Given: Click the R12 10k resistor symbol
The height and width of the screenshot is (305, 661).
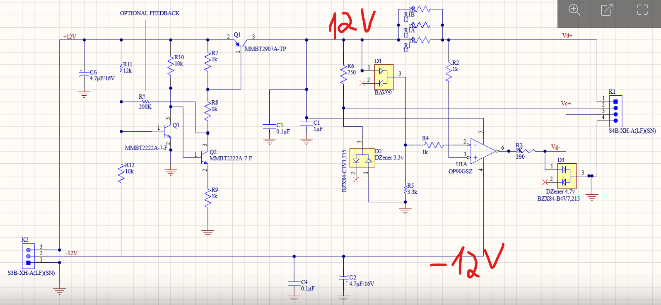Looking at the screenshot, I should tap(121, 173).
